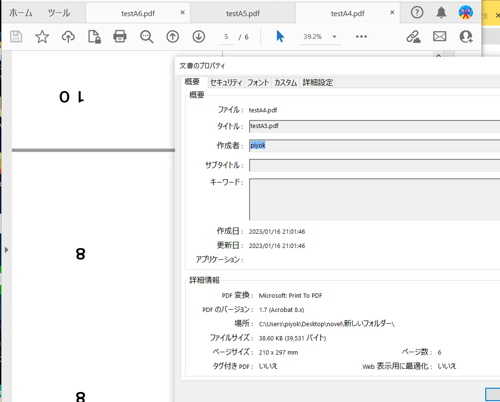This screenshot has width=500, height=402.
Task: Click the 210 x 297 mm page size
Action: [278, 352]
